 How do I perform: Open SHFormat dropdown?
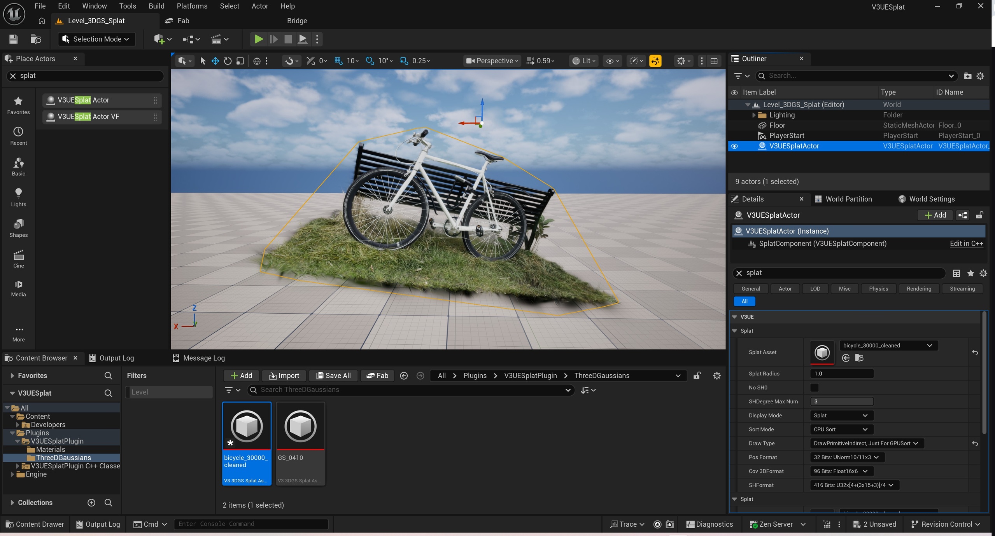[x=854, y=485]
